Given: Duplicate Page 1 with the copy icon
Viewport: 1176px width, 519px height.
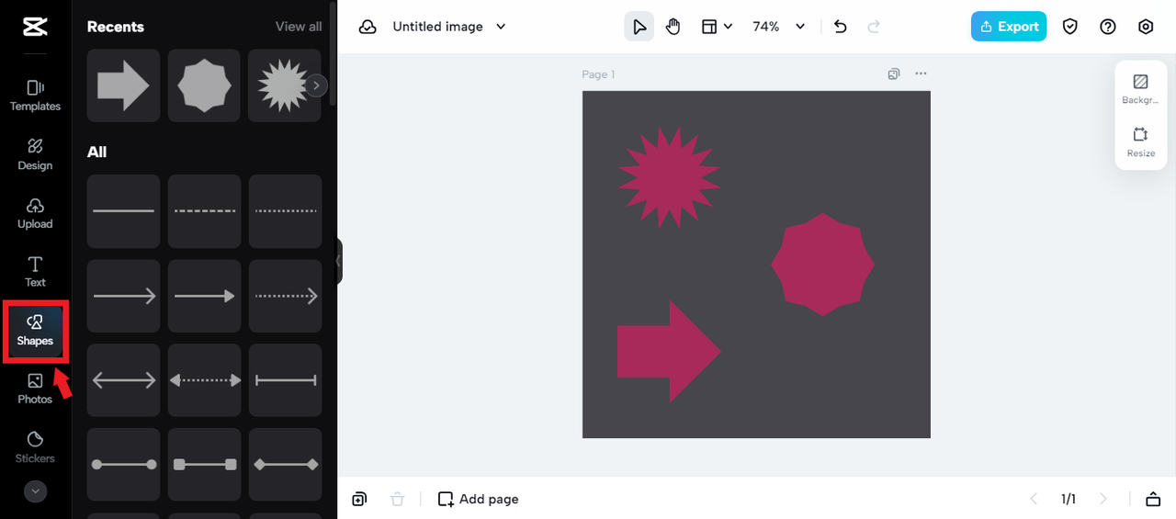Looking at the screenshot, I should (x=894, y=73).
